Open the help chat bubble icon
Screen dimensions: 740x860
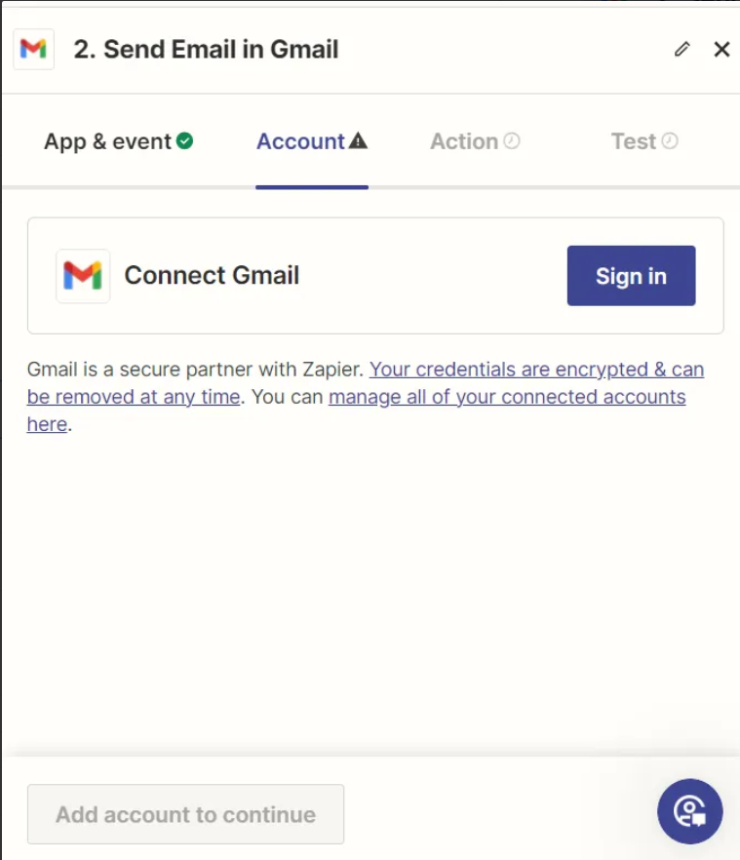click(x=690, y=811)
